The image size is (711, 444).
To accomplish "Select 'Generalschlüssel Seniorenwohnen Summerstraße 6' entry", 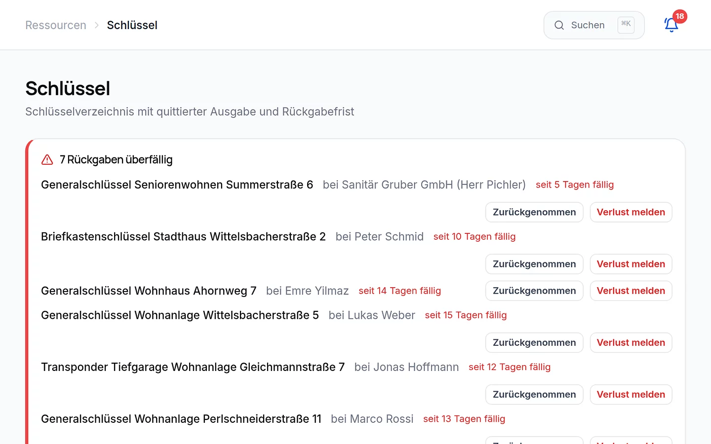I will pos(177,185).
